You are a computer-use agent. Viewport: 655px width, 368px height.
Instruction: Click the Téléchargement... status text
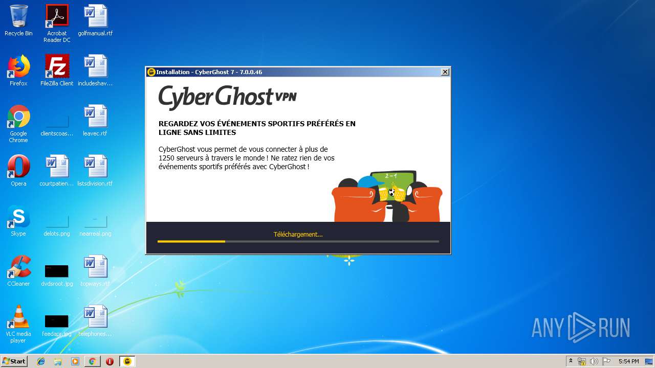coord(298,234)
